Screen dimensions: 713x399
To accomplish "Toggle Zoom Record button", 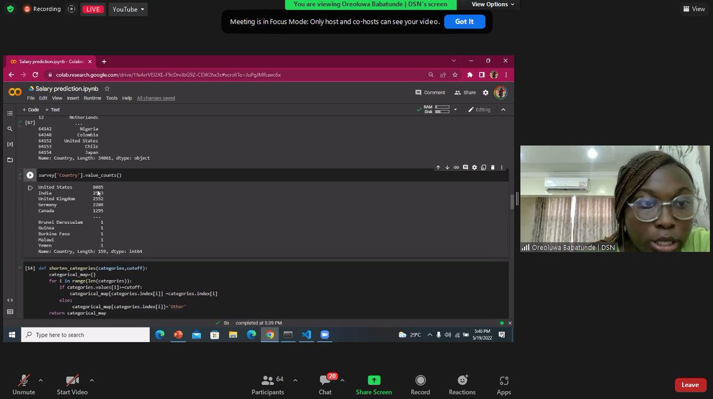I will [x=420, y=384].
